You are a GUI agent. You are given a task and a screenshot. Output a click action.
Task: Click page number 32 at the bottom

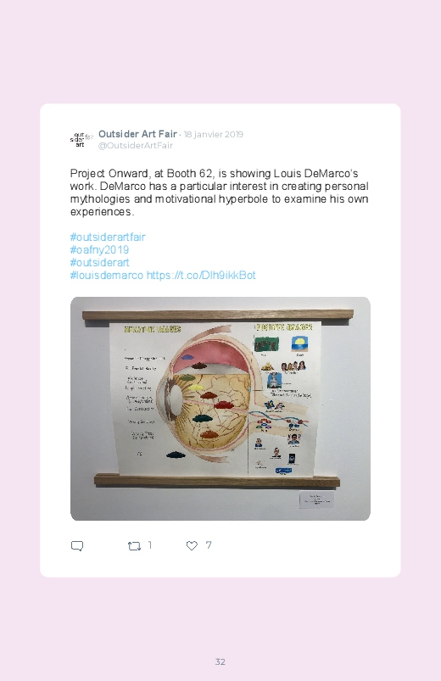220,661
